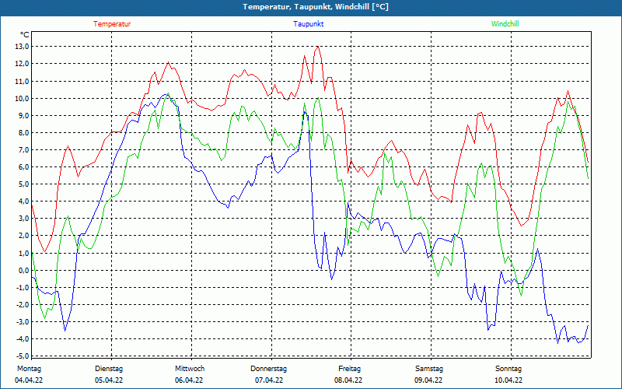This screenshot has width=622, height=389.
Task: Click the -4,0 y-axis value
Action: (x=23, y=338)
